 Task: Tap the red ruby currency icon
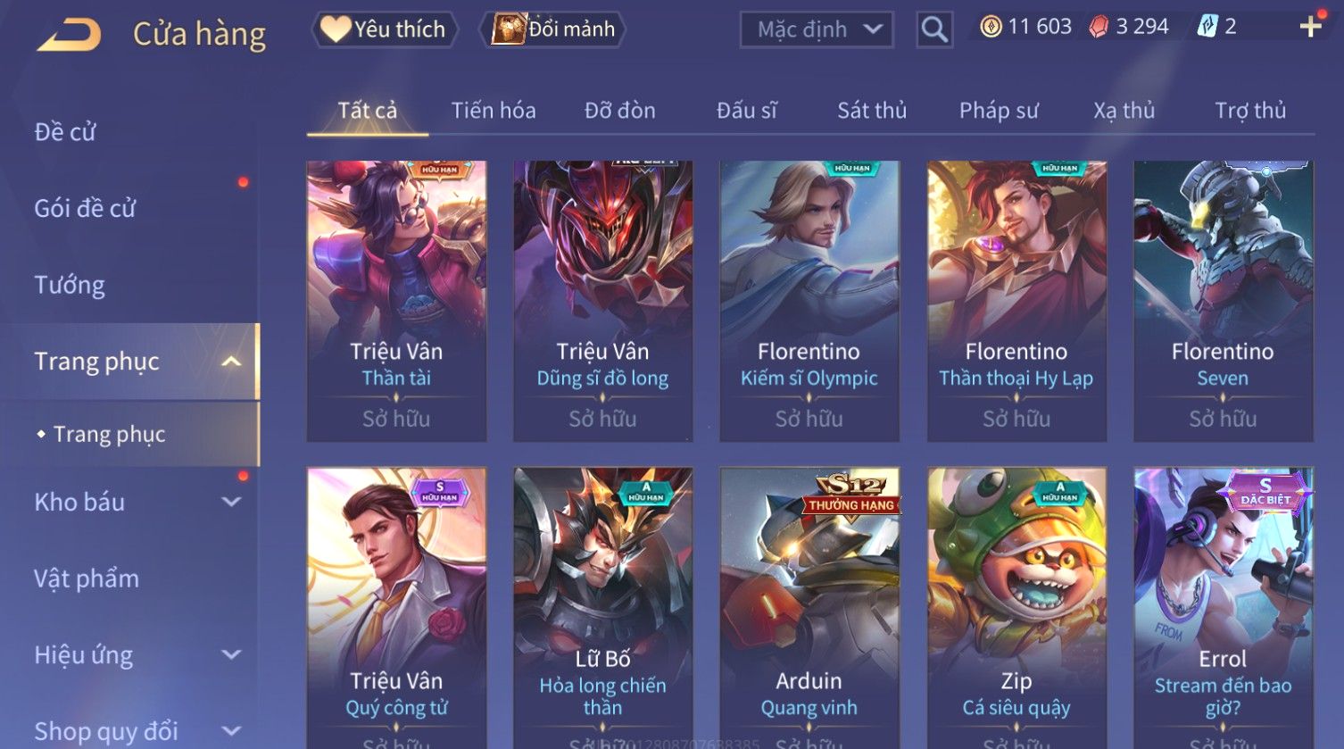coord(1099,27)
